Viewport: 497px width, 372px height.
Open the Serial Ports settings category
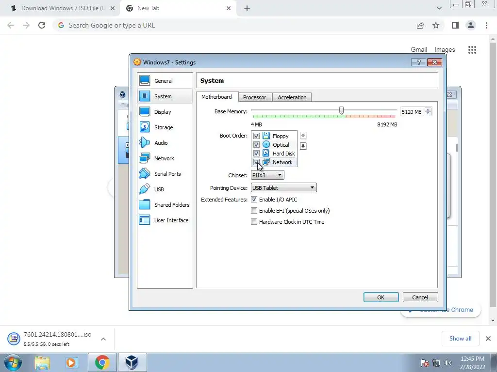click(x=165, y=174)
